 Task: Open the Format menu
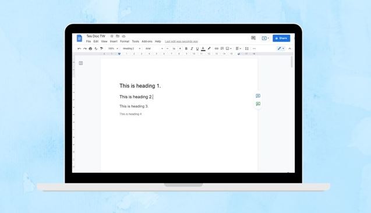125,41
